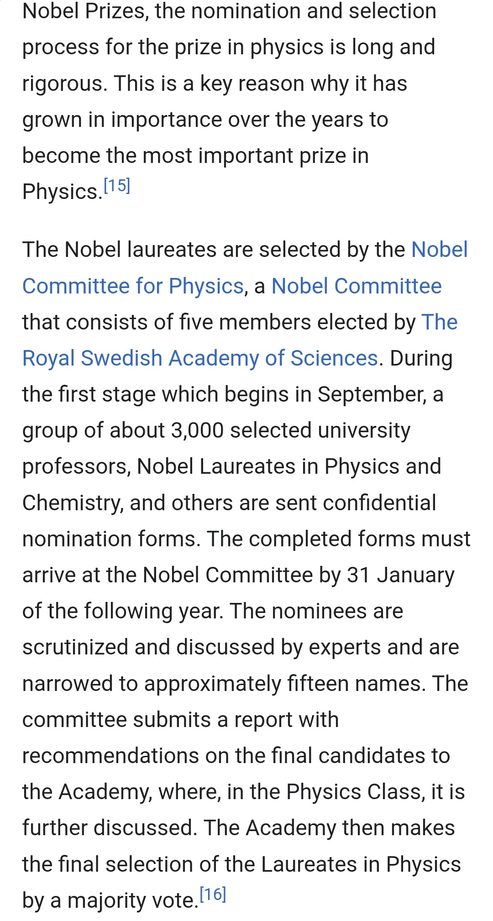Follow the 'Committee for Physics' link
Viewport: 493px width, 921px height.
pyautogui.click(x=133, y=286)
